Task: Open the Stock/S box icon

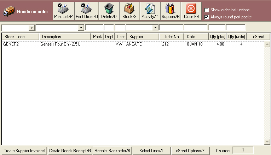Action: pos(129,8)
